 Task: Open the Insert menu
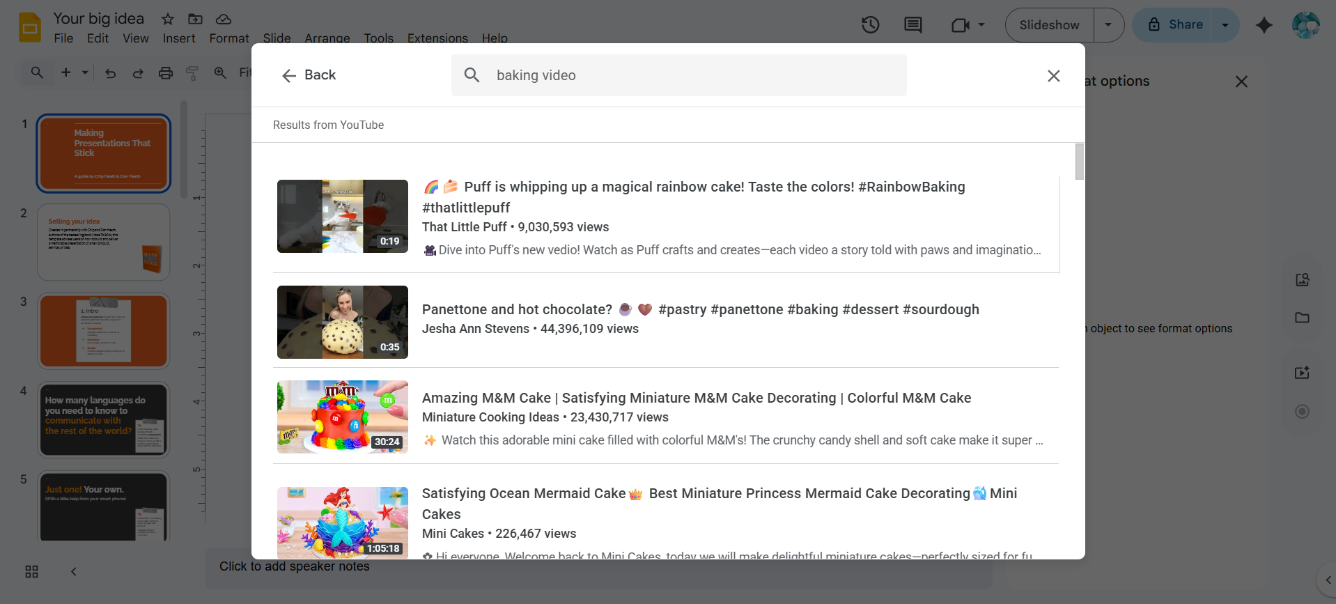pyautogui.click(x=179, y=38)
